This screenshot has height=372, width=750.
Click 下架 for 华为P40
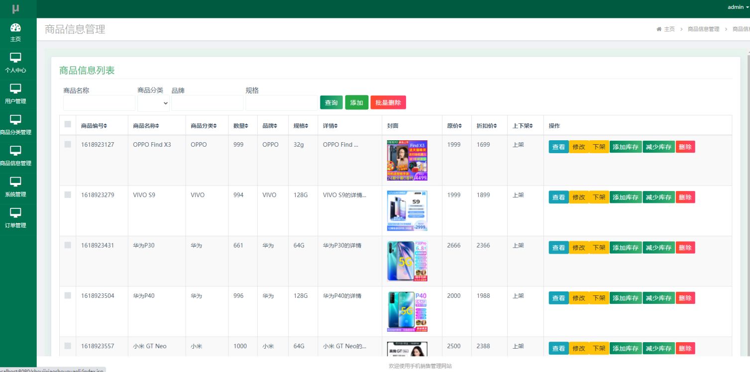pyautogui.click(x=599, y=298)
